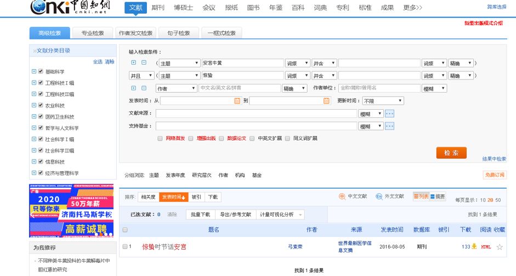Image resolution: width=516 pixels, height=276 pixels.
Task: Click the 济南托马斯学校 recruitment ad banner
Action: [x=72, y=211]
